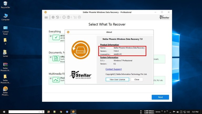Click the flag Action Center tray icon

[x=174, y=112]
